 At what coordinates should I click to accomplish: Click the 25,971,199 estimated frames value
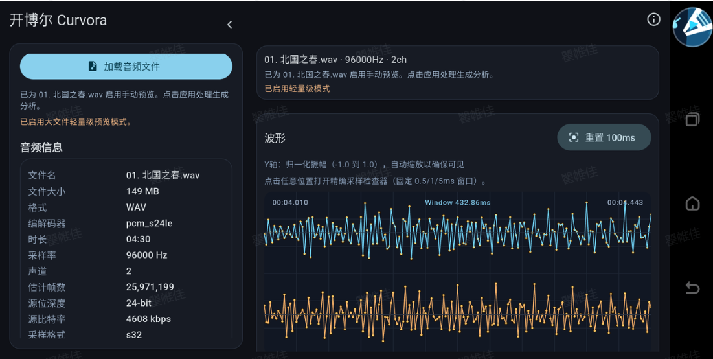pyautogui.click(x=150, y=287)
